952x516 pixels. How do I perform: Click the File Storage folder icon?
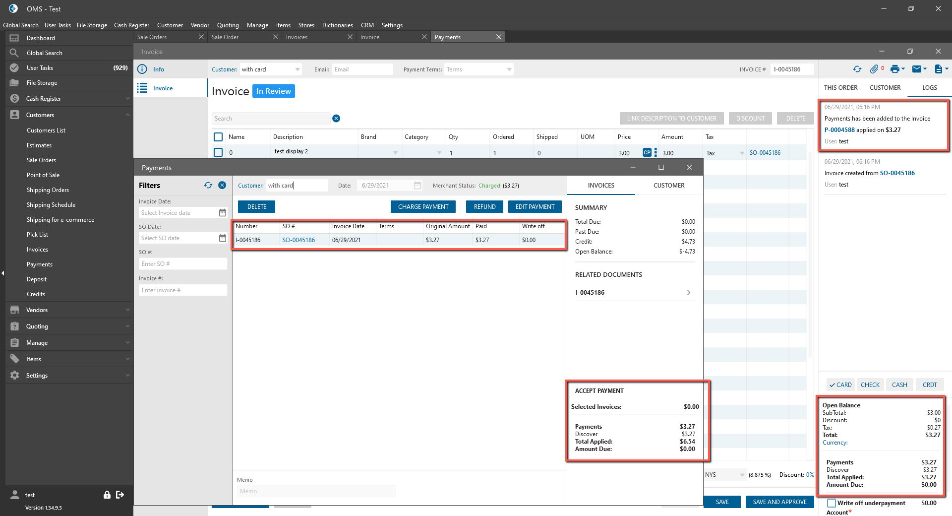click(14, 83)
